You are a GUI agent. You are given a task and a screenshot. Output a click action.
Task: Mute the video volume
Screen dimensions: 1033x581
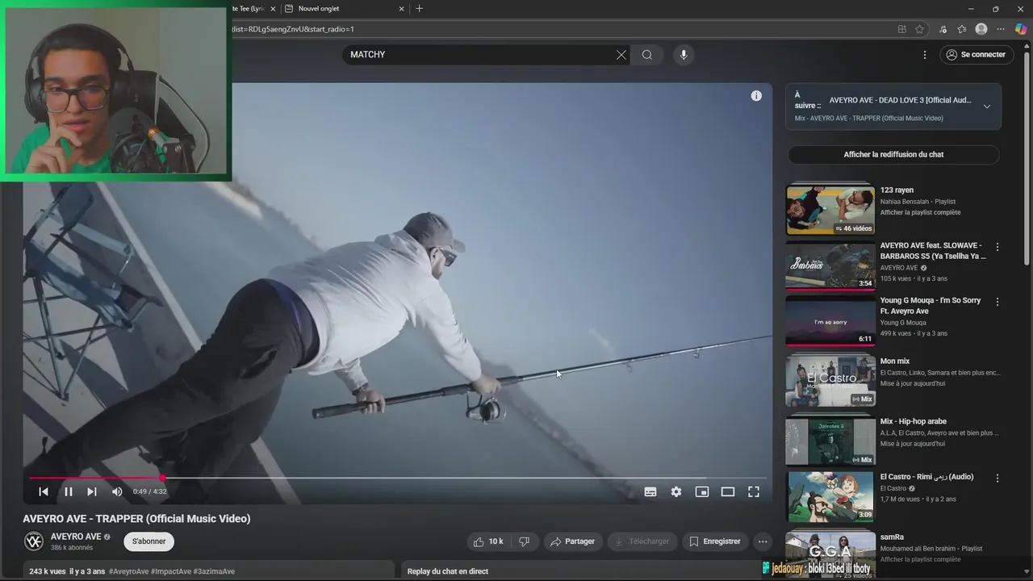pyautogui.click(x=117, y=491)
